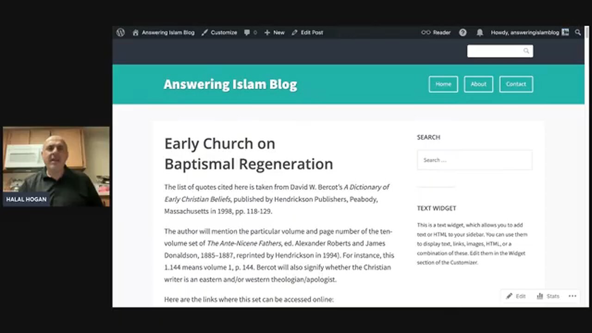Click the admin bar search magnifier
Image resolution: width=592 pixels, height=333 pixels.
pos(578,32)
